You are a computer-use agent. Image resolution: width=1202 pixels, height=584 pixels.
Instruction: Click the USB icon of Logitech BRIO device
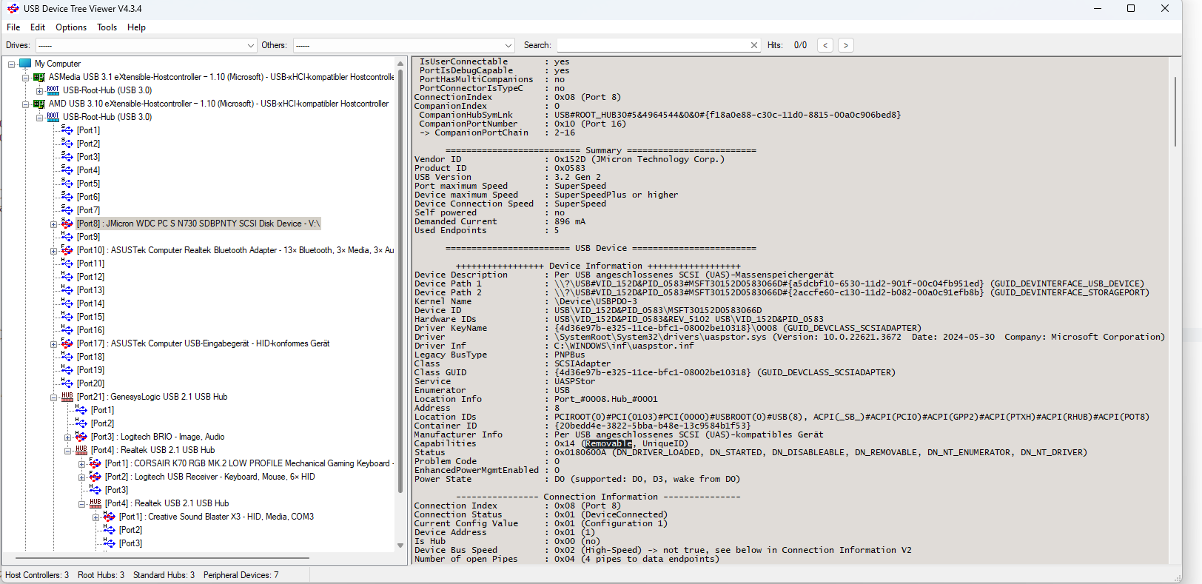[81, 437]
